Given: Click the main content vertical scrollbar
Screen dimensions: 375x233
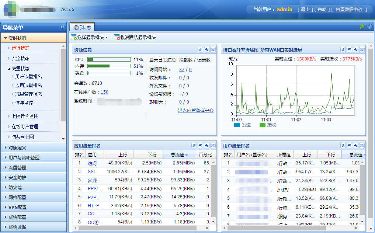Looking at the screenshot, I should coord(371,134).
